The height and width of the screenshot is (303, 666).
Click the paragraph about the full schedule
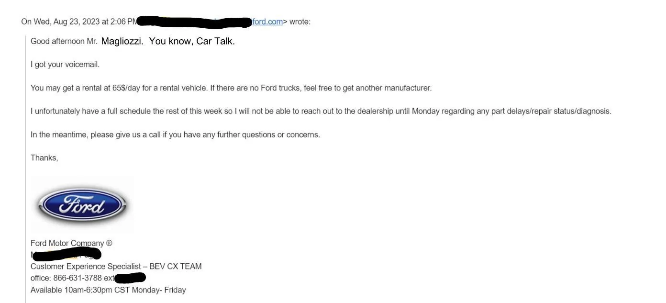[321, 111]
